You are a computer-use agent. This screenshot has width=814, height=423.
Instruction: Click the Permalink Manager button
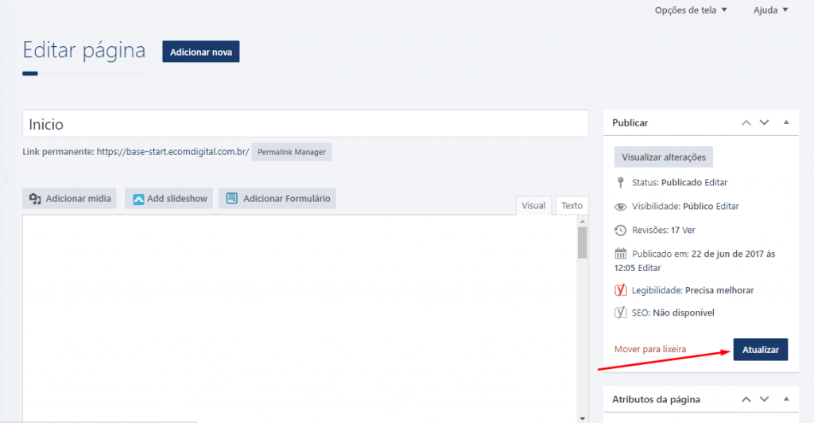click(292, 152)
